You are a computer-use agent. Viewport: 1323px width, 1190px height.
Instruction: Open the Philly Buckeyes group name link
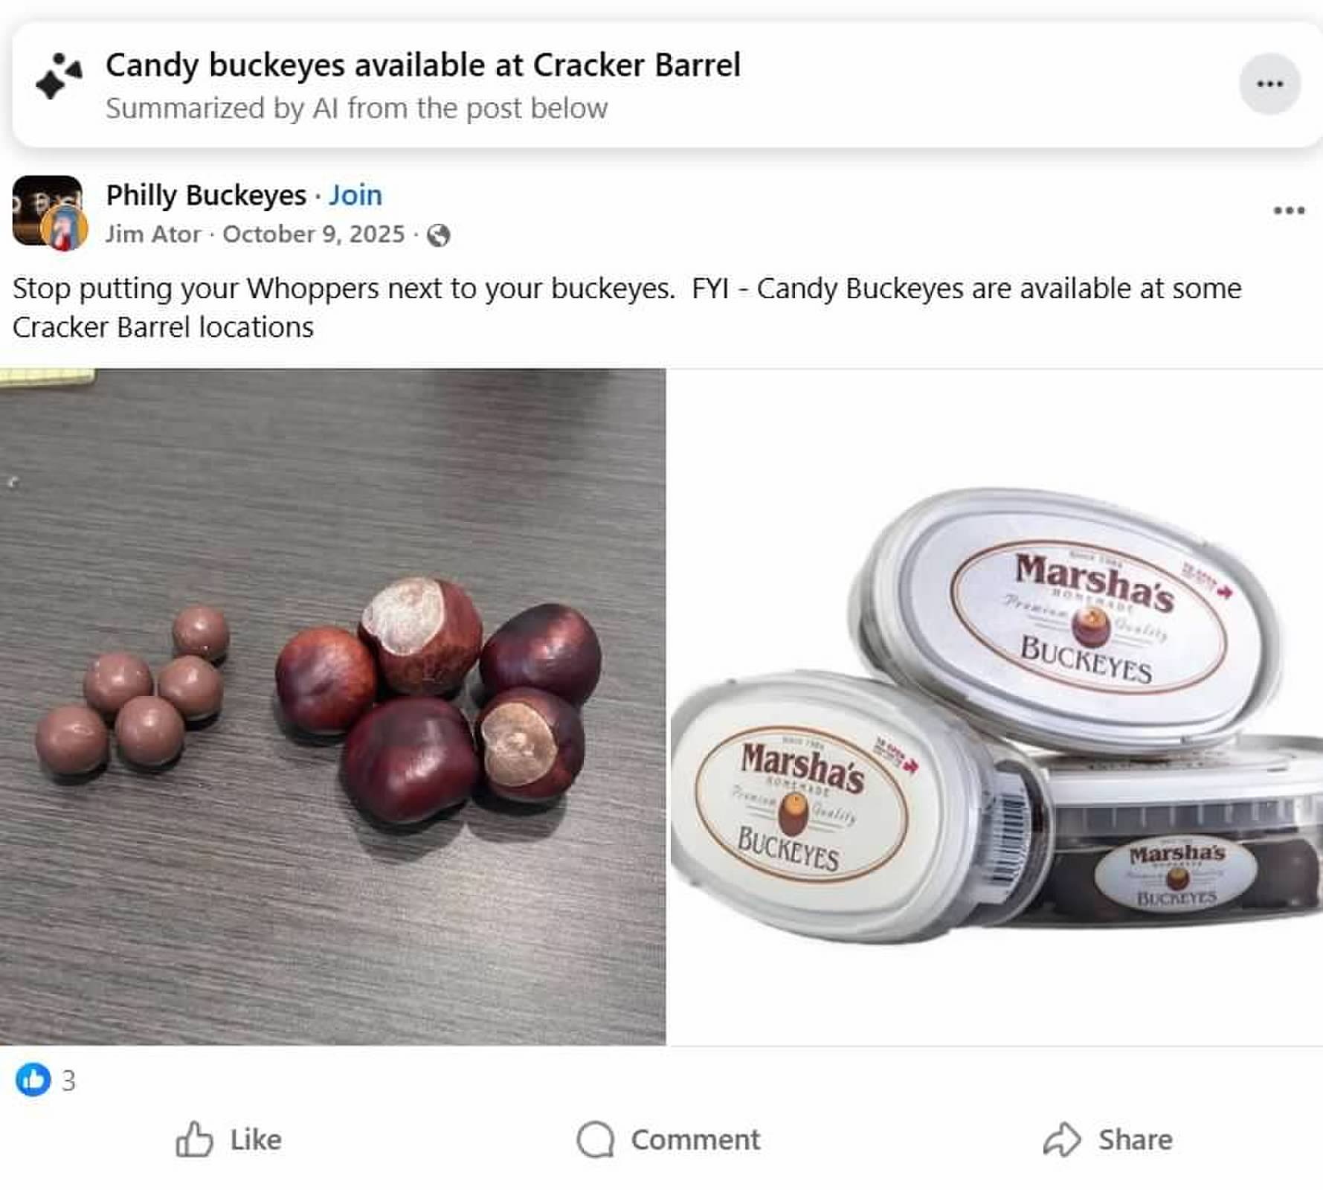pyautogui.click(x=206, y=195)
